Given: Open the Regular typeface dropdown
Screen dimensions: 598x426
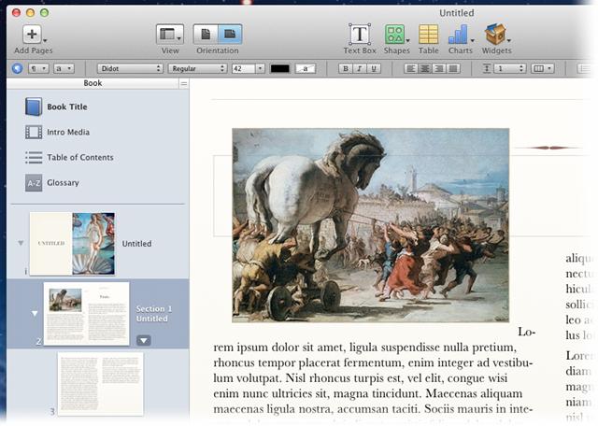Looking at the screenshot, I should [x=197, y=68].
